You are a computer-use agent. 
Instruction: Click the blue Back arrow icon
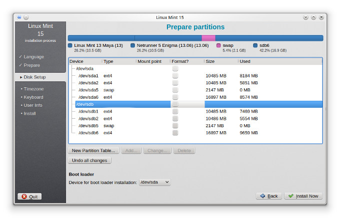(262, 196)
